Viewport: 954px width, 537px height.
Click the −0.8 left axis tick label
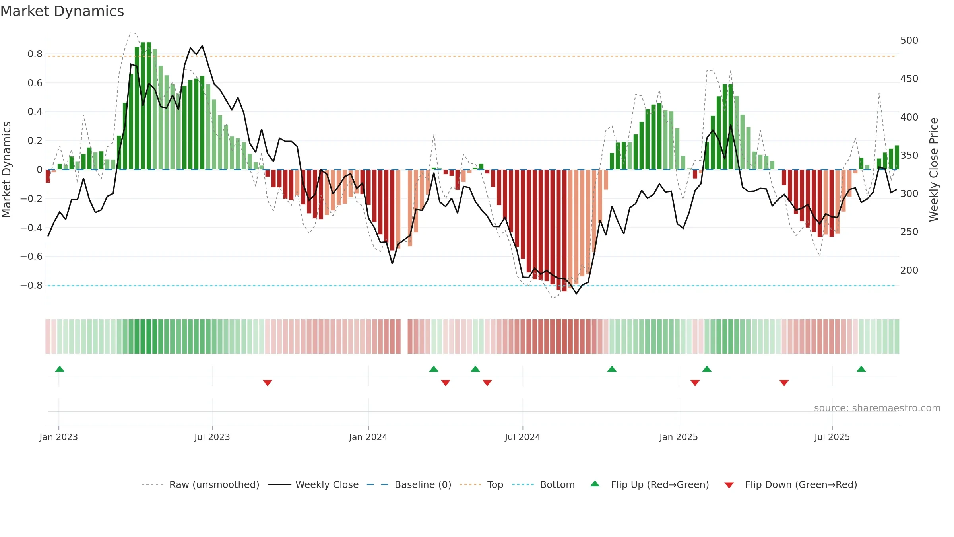pos(31,286)
